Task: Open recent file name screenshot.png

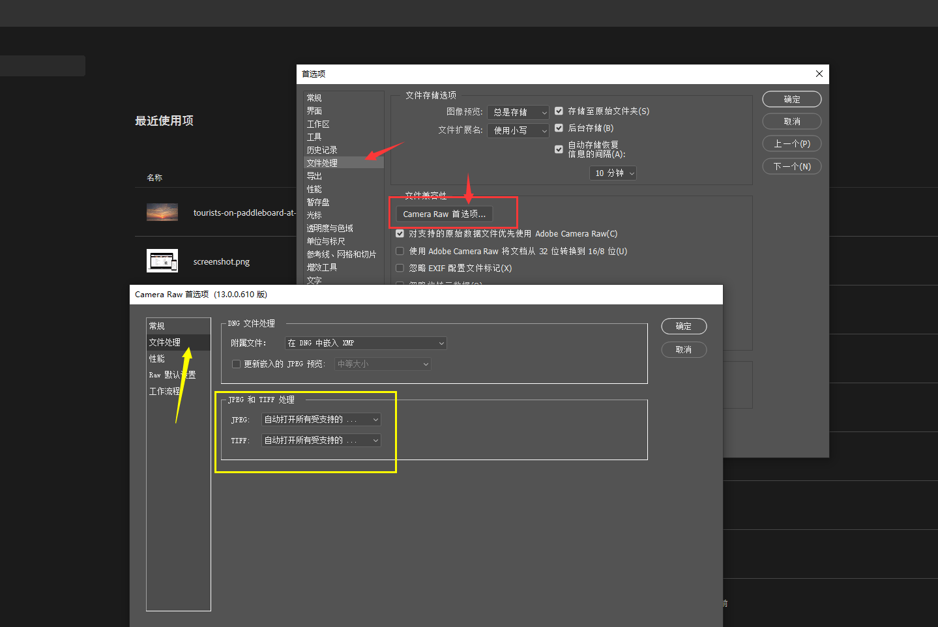Action: point(222,261)
